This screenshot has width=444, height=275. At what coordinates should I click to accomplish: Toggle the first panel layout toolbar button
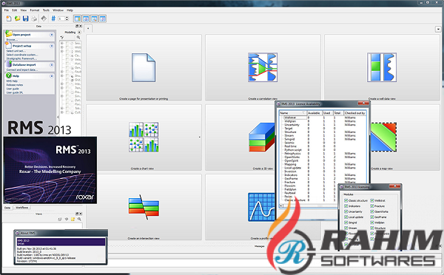point(77,18)
